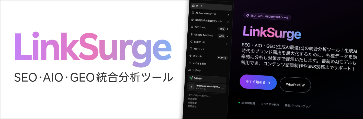Click the What's NEW button
Screen dimensions: 363x119
[295, 85]
